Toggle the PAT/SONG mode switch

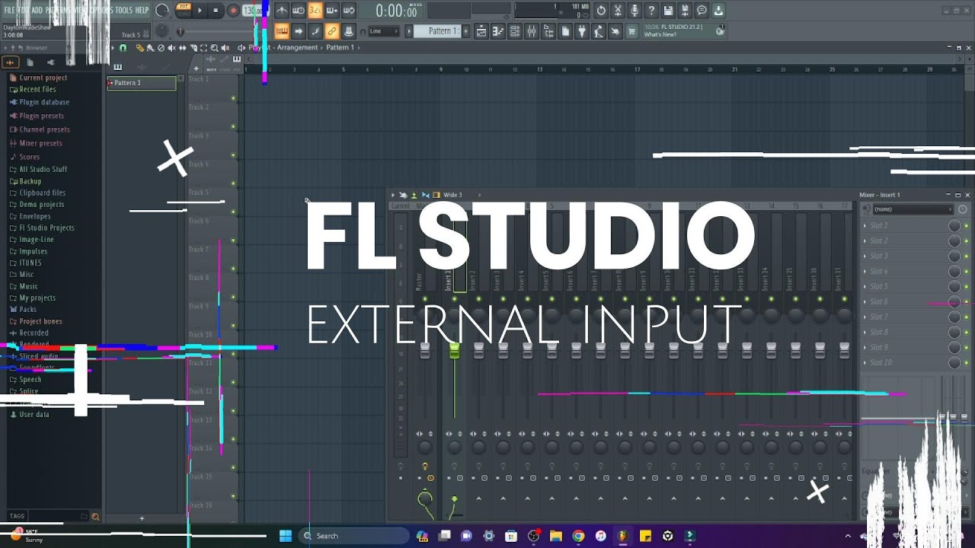(183, 11)
